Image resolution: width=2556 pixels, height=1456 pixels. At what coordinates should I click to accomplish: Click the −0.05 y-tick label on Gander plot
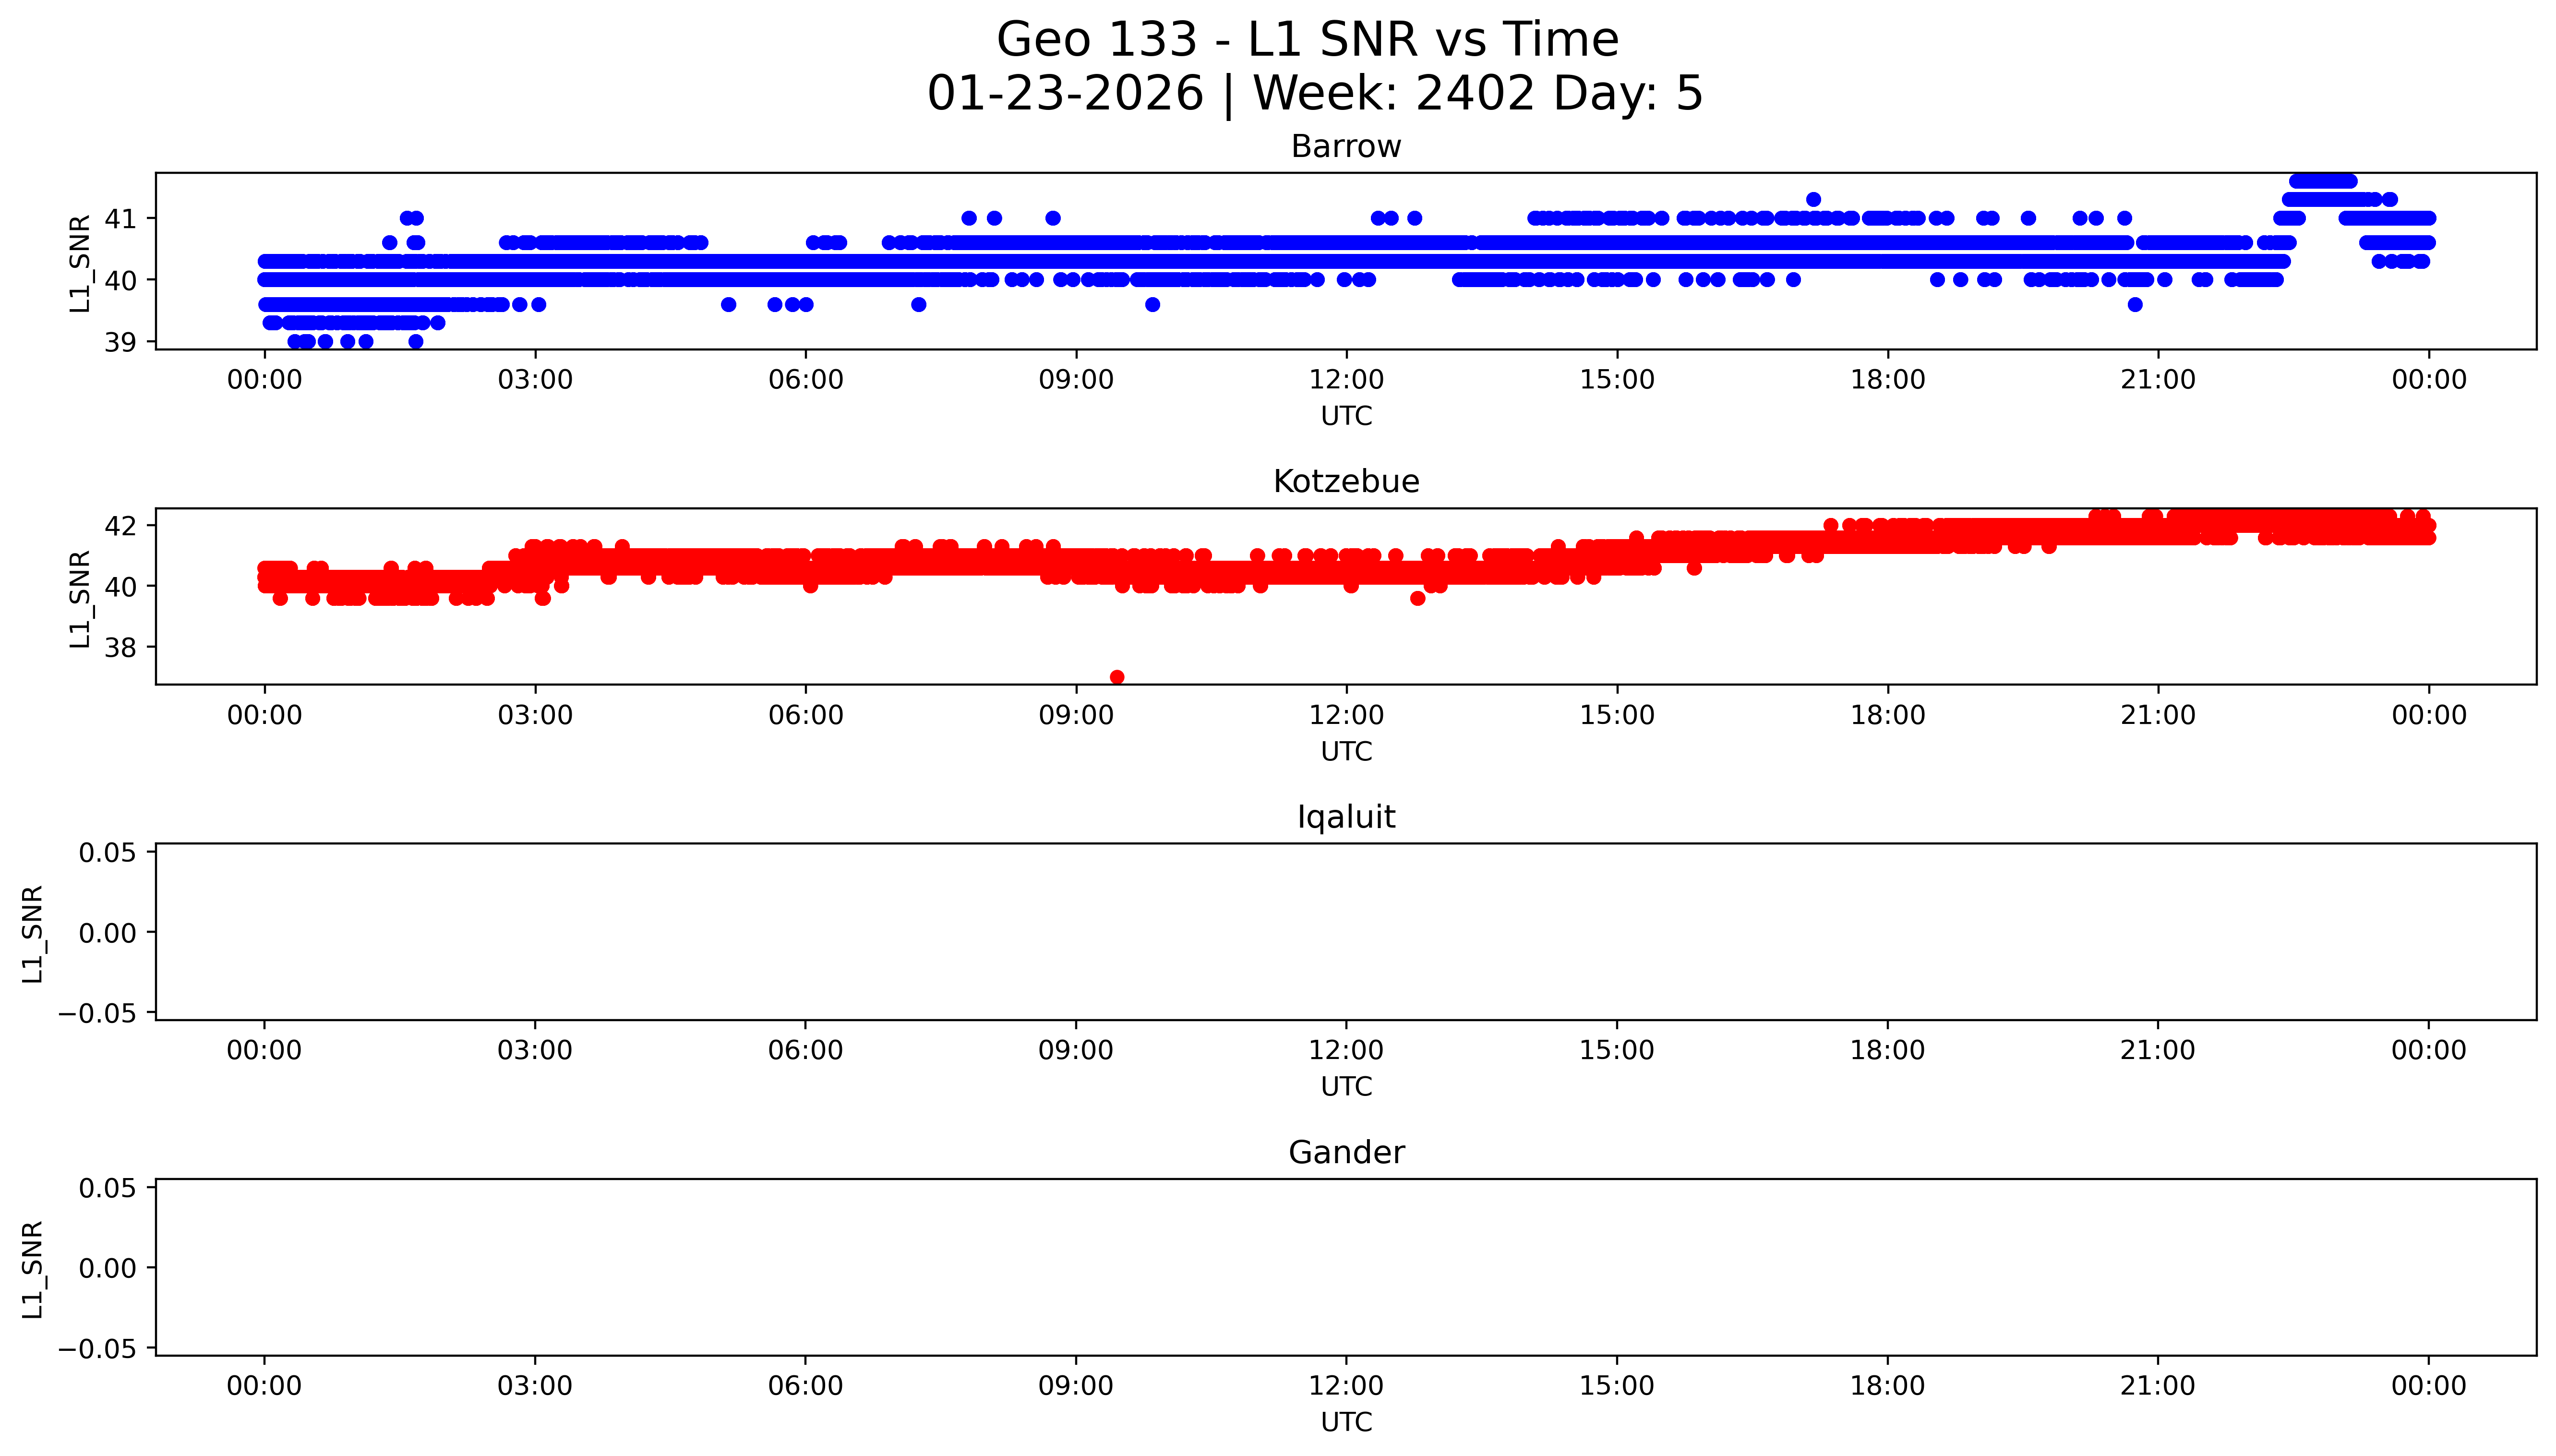[98, 1349]
